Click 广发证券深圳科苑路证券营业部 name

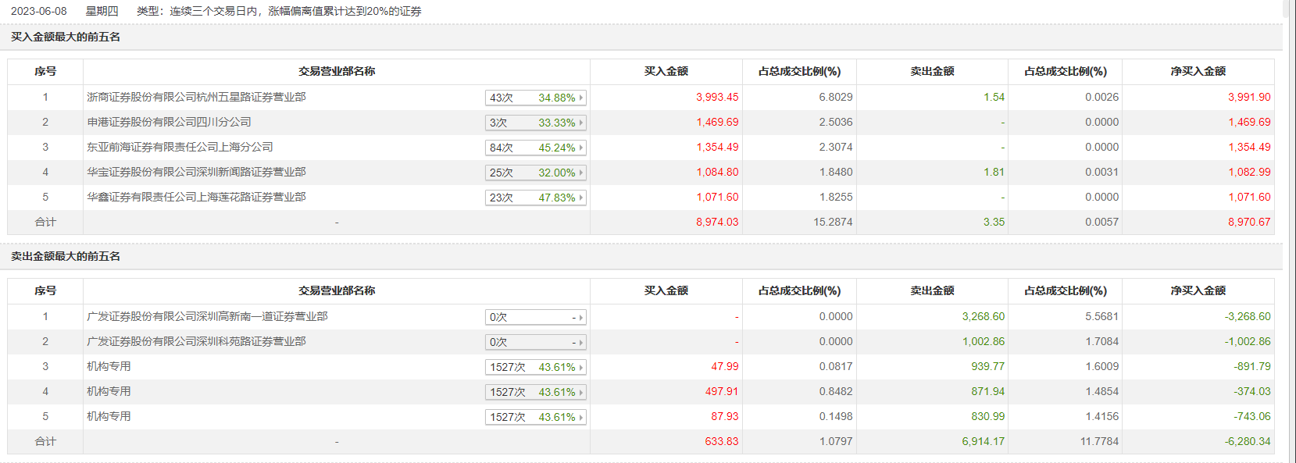click(x=196, y=341)
